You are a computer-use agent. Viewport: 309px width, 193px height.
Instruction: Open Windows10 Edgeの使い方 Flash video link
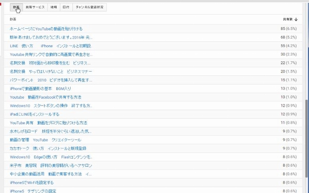point(51,157)
